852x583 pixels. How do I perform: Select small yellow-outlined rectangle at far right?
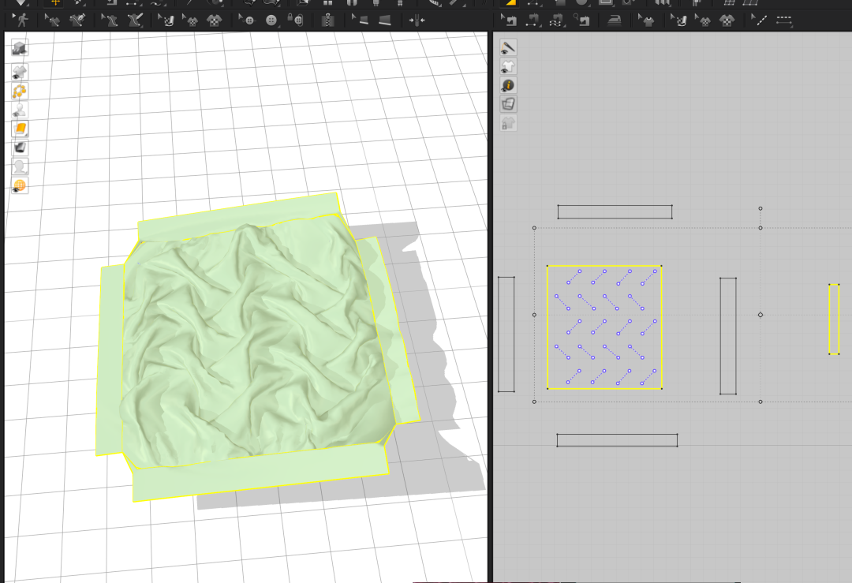tap(834, 319)
